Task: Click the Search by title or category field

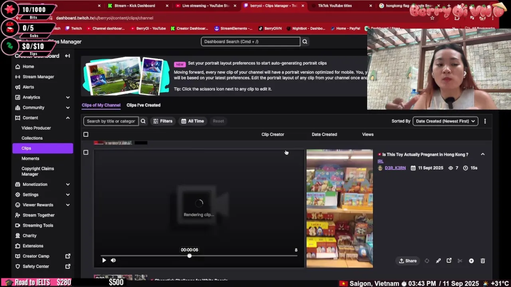Action: coord(111,121)
